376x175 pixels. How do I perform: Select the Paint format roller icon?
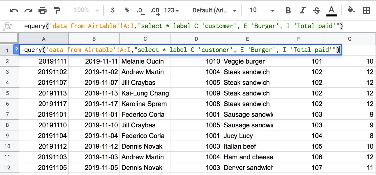57,10
